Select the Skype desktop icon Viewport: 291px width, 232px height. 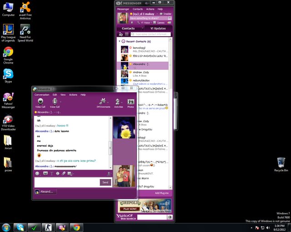[x=8, y=76]
